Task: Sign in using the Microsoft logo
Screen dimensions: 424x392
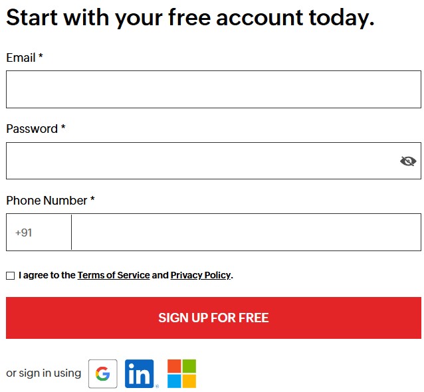Action: 181,373
